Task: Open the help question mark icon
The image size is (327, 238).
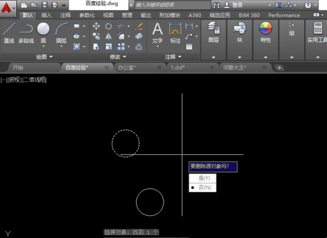Action: [x=308, y=5]
